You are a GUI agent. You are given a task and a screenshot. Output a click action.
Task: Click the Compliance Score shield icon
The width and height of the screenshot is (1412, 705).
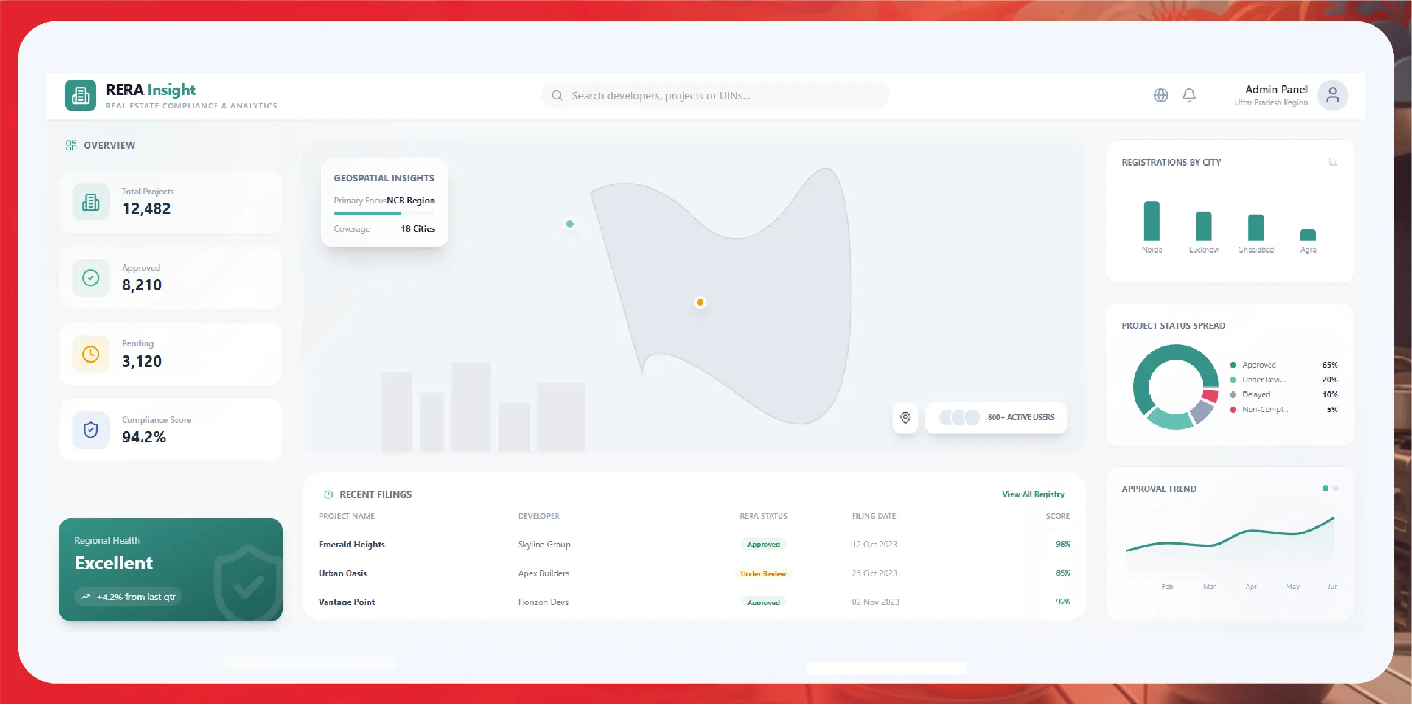point(90,430)
